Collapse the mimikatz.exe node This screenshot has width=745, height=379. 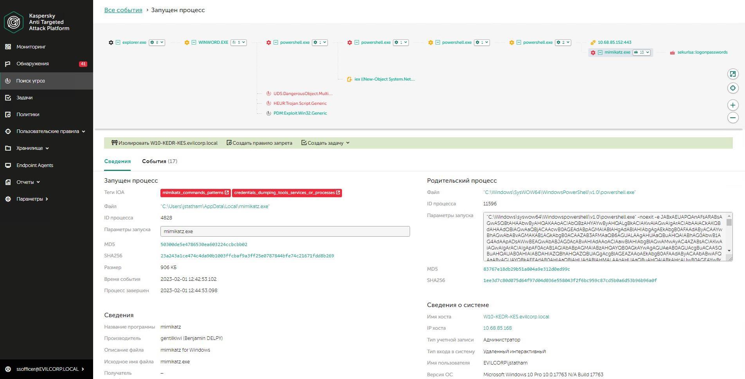point(600,52)
